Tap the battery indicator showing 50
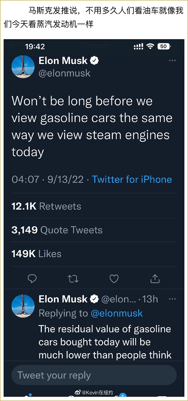 point(164,46)
